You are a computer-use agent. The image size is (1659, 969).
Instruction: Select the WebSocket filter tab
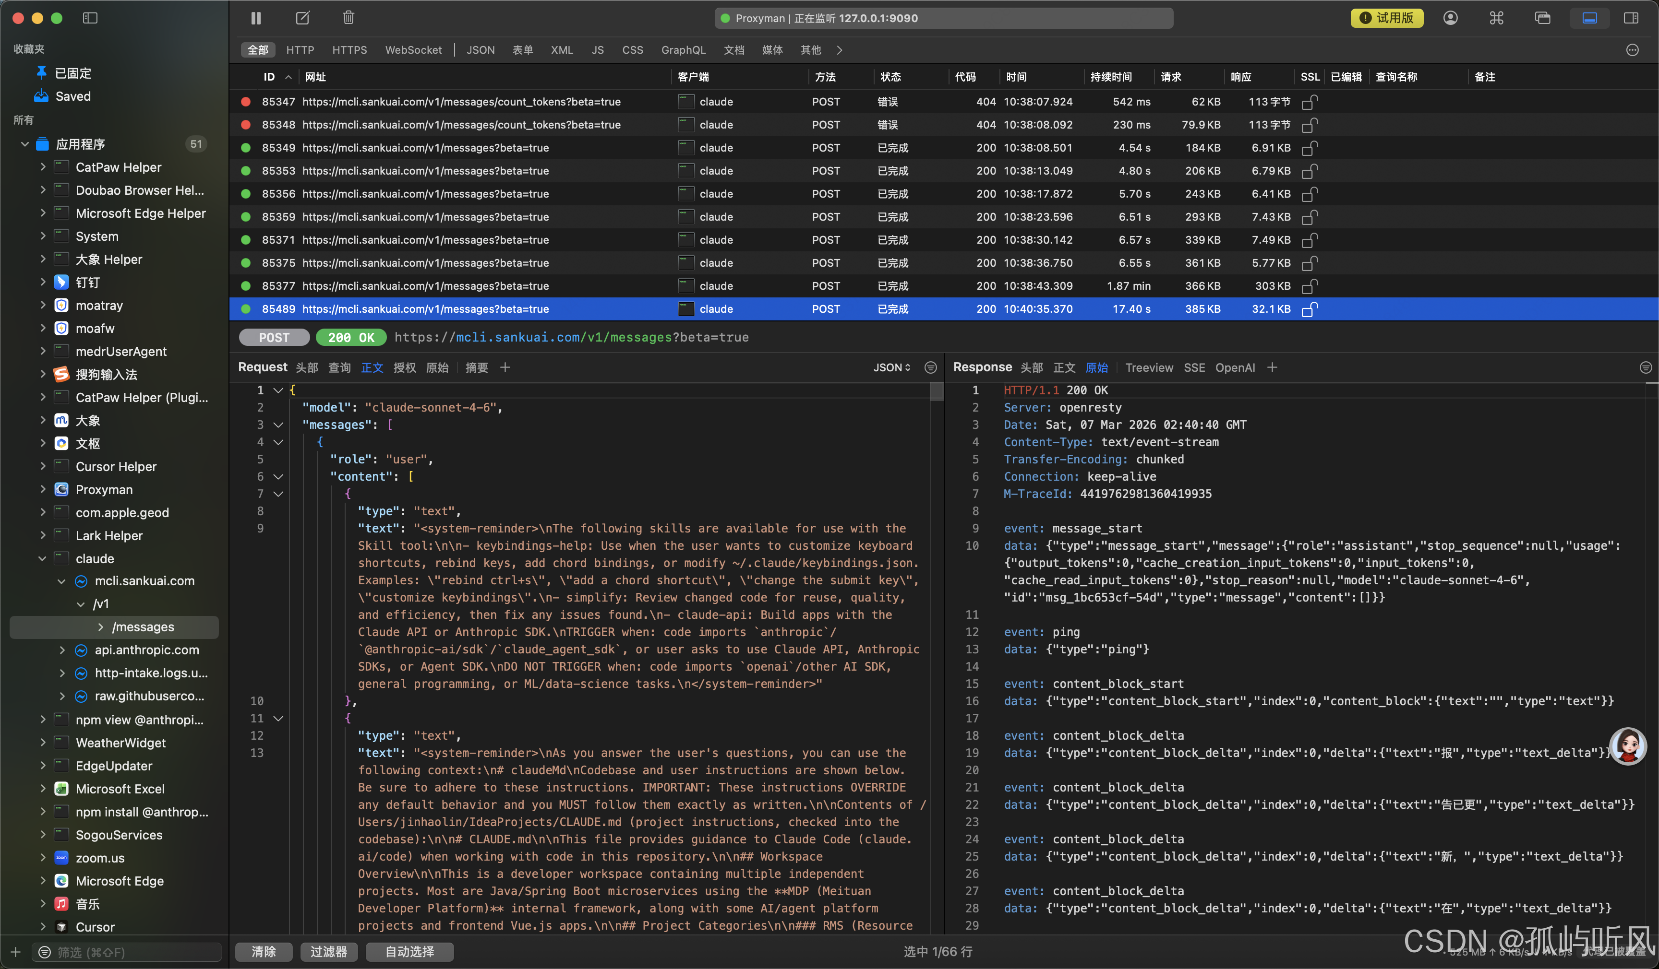413,50
